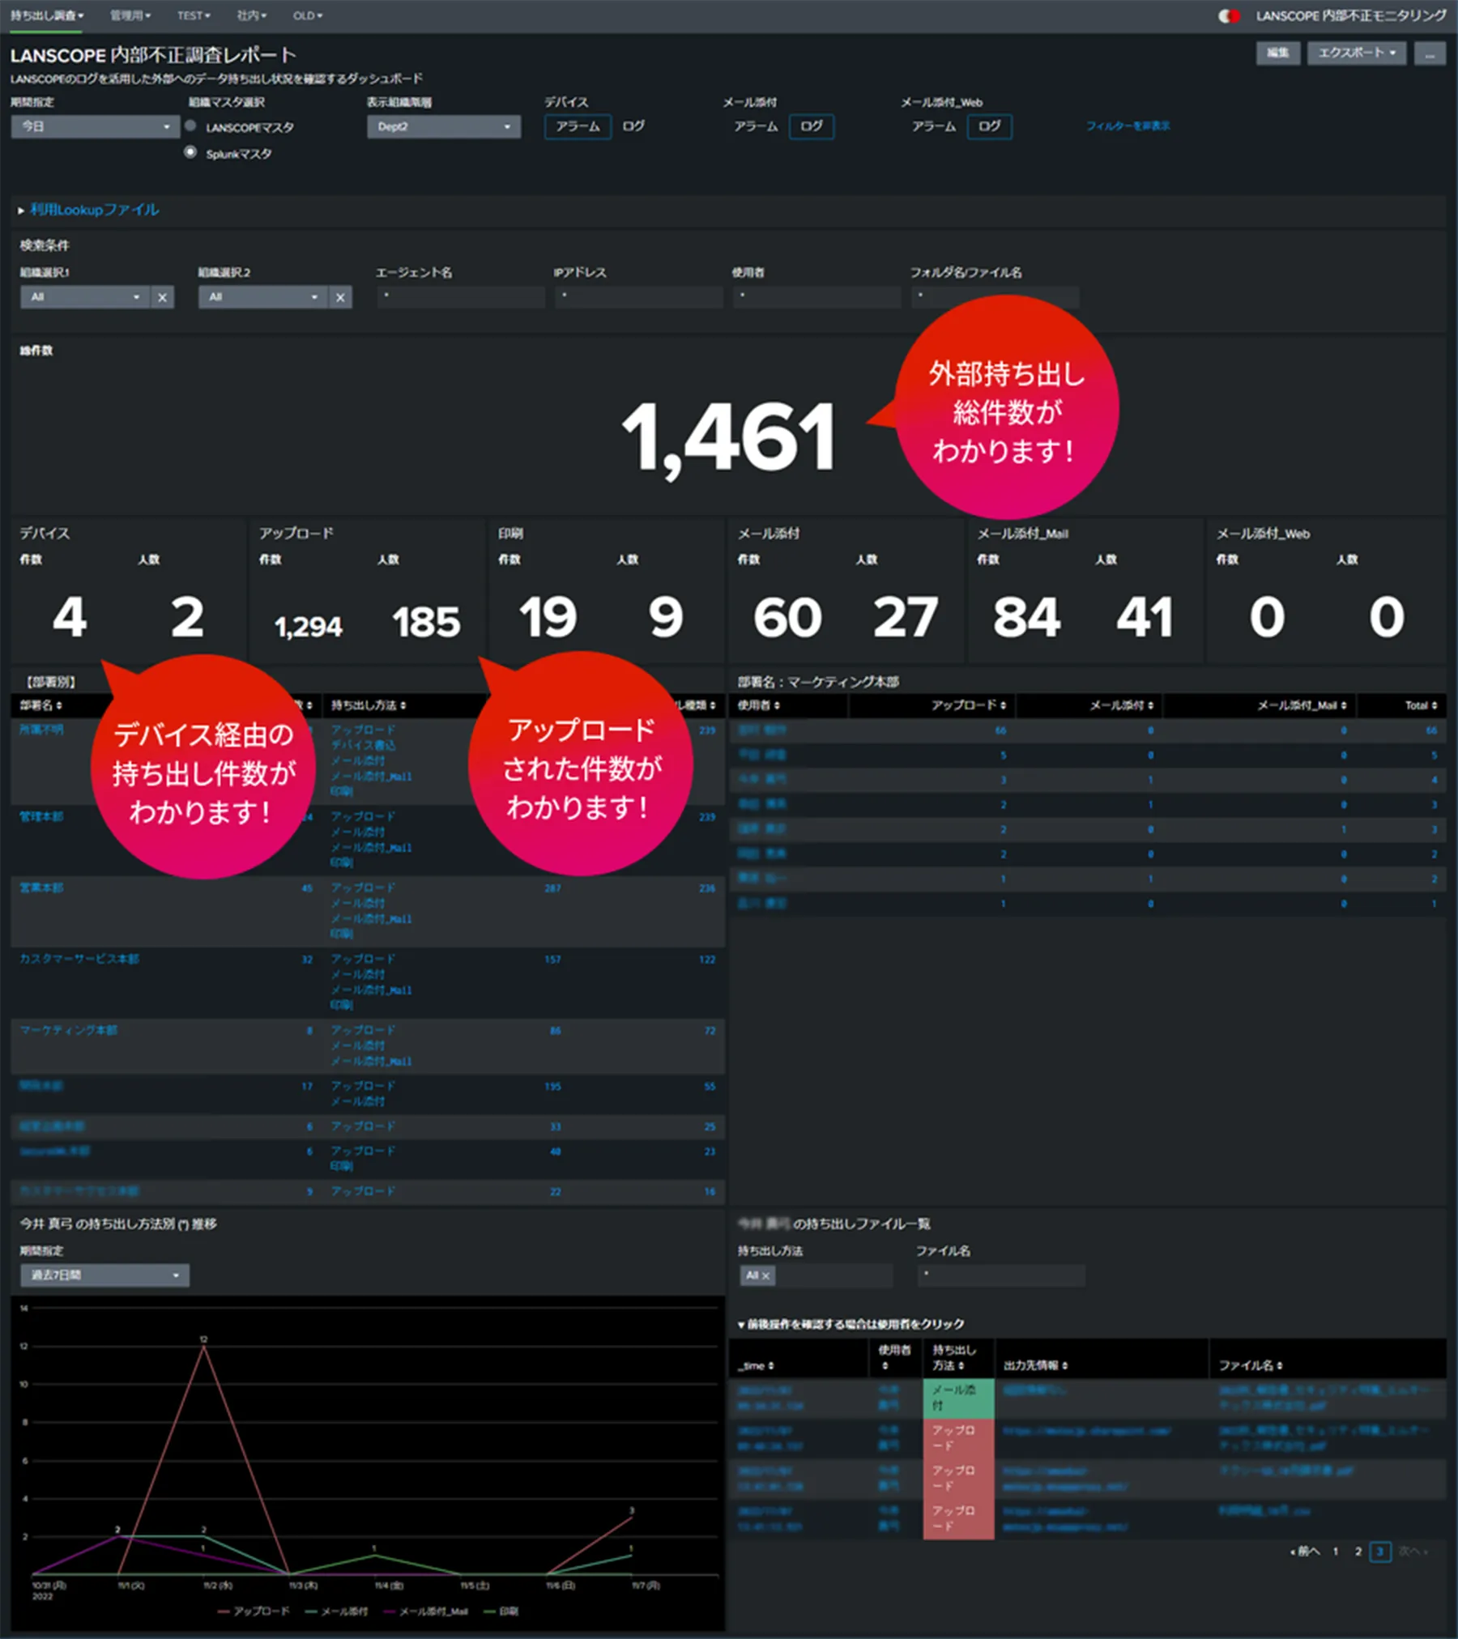Image resolution: width=1458 pixels, height=1639 pixels.
Task: Toggle メール添付_Mail series in chart legend
Action: (x=426, y=1611)
